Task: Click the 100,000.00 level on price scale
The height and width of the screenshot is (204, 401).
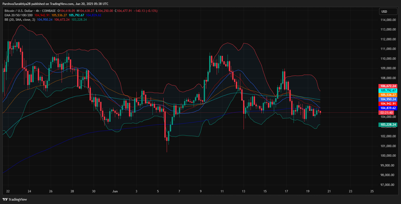Action: (387, 156)
